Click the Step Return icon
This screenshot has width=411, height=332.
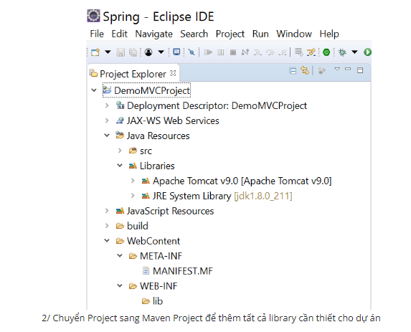tap(283, 52)
